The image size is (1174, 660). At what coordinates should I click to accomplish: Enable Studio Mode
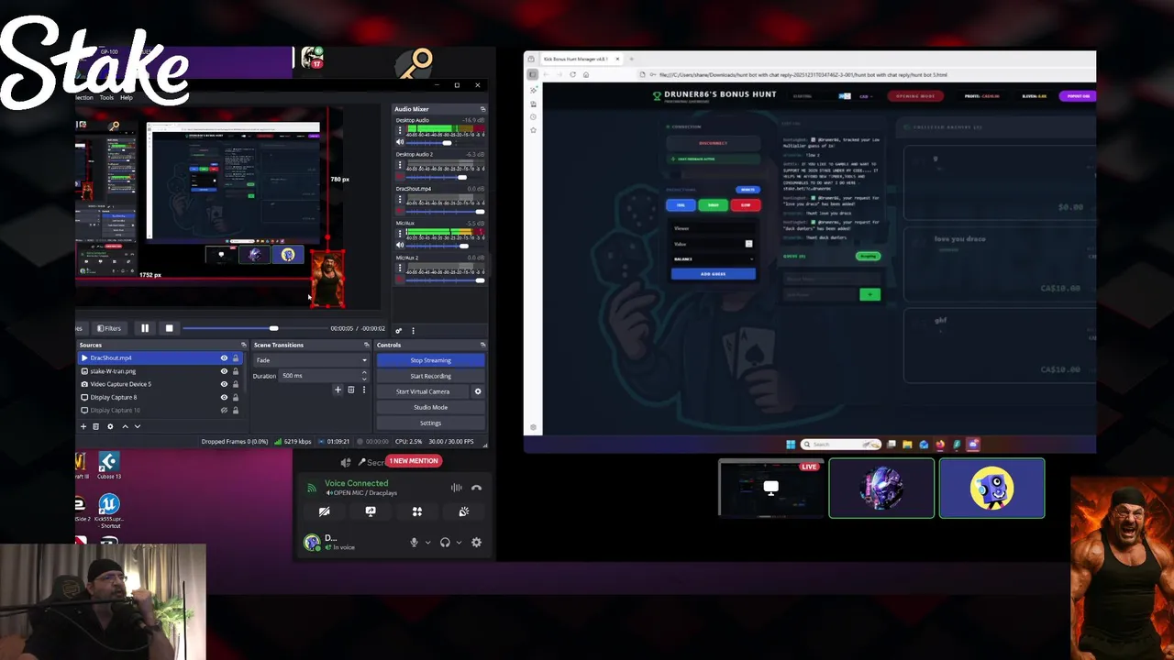pos(430,407)
